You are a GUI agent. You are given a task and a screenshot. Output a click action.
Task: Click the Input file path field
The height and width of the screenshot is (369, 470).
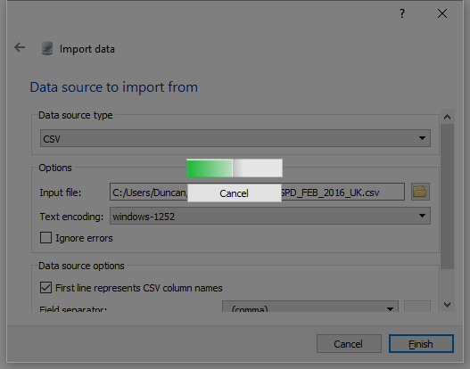(x=257, y=192)
